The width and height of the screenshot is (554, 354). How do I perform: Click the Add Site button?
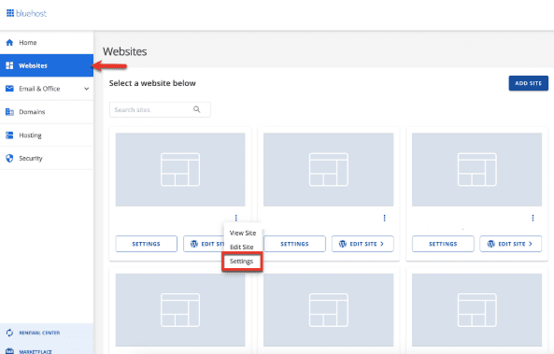pos(528,83)
